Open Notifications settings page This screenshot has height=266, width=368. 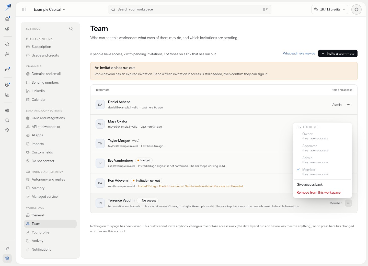click(50, 249)
